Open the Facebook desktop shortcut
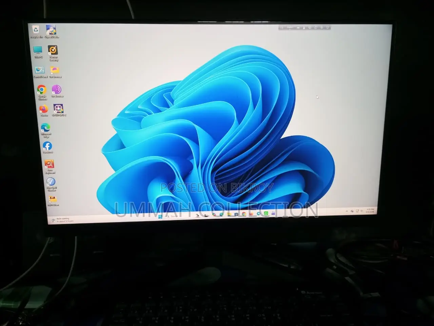Viewport: 434px width, 326px height. (47, 147)
